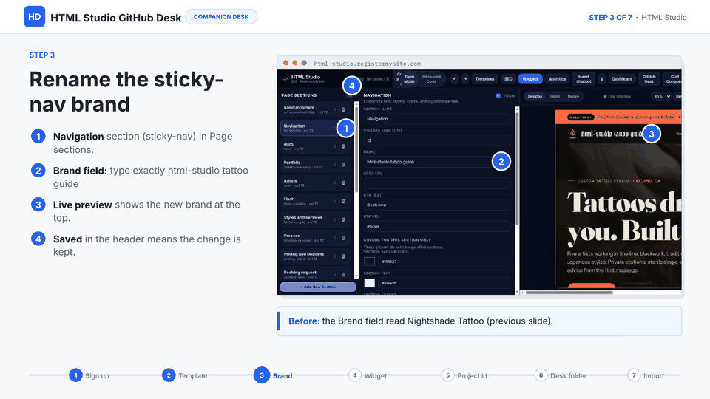Click the HTML Studio code-brackets logo
The image size is (710, 399).
pos(285,79)
